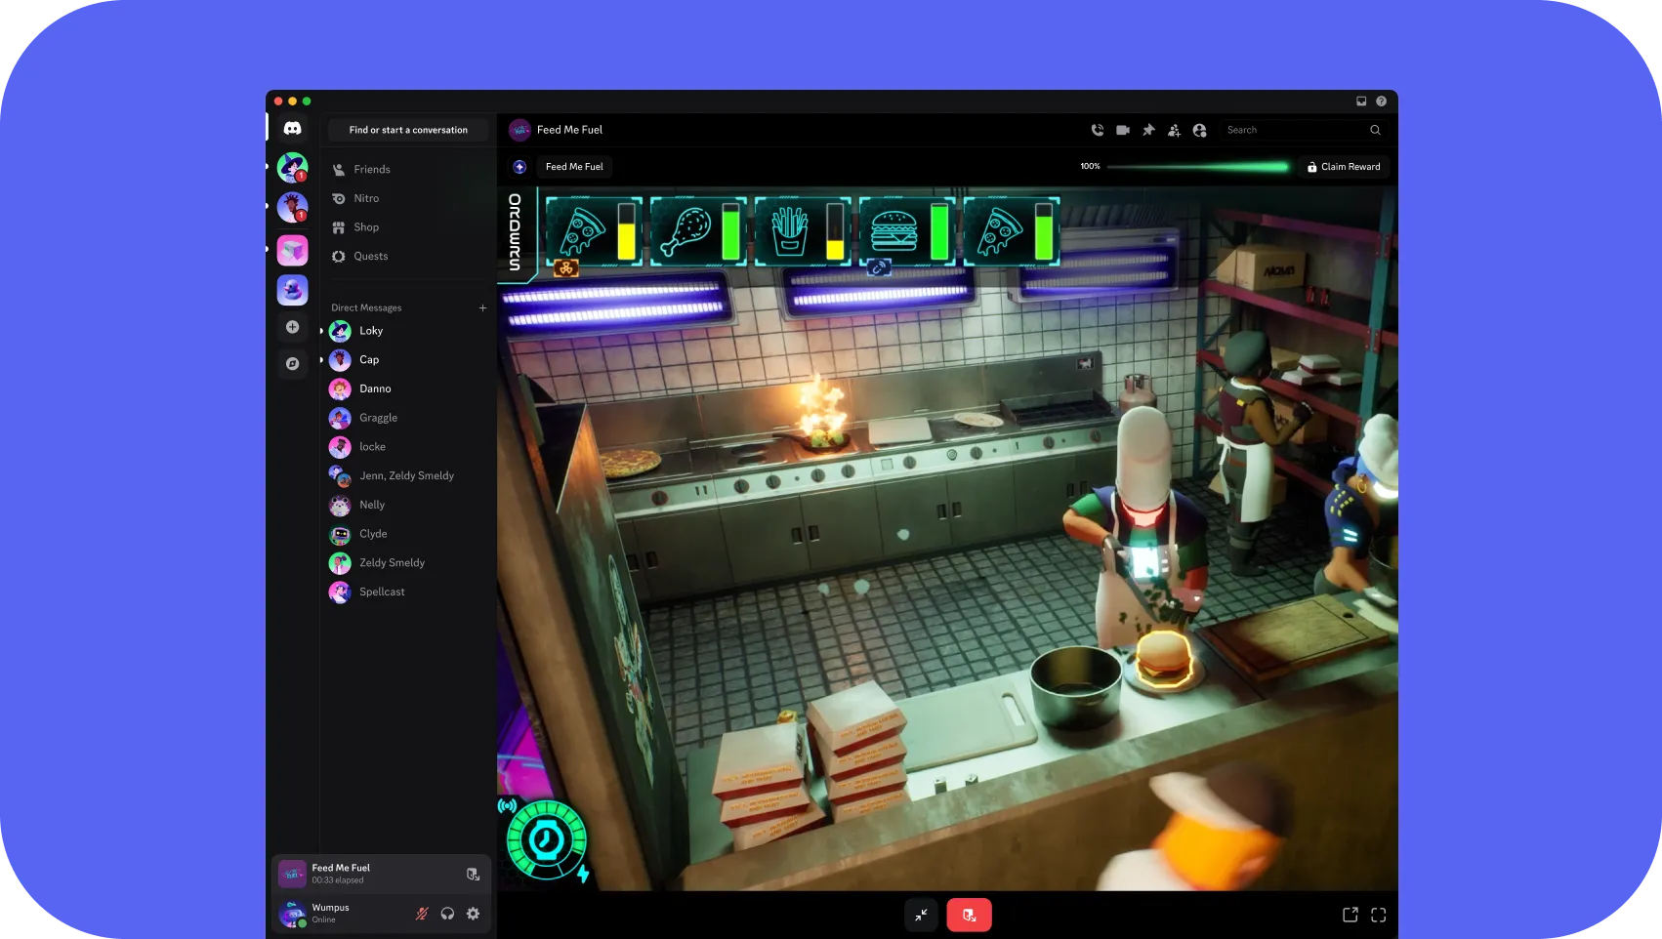1662x939 pixels.
Task: Click create DM plus icon
Action: tap(482, 307)
